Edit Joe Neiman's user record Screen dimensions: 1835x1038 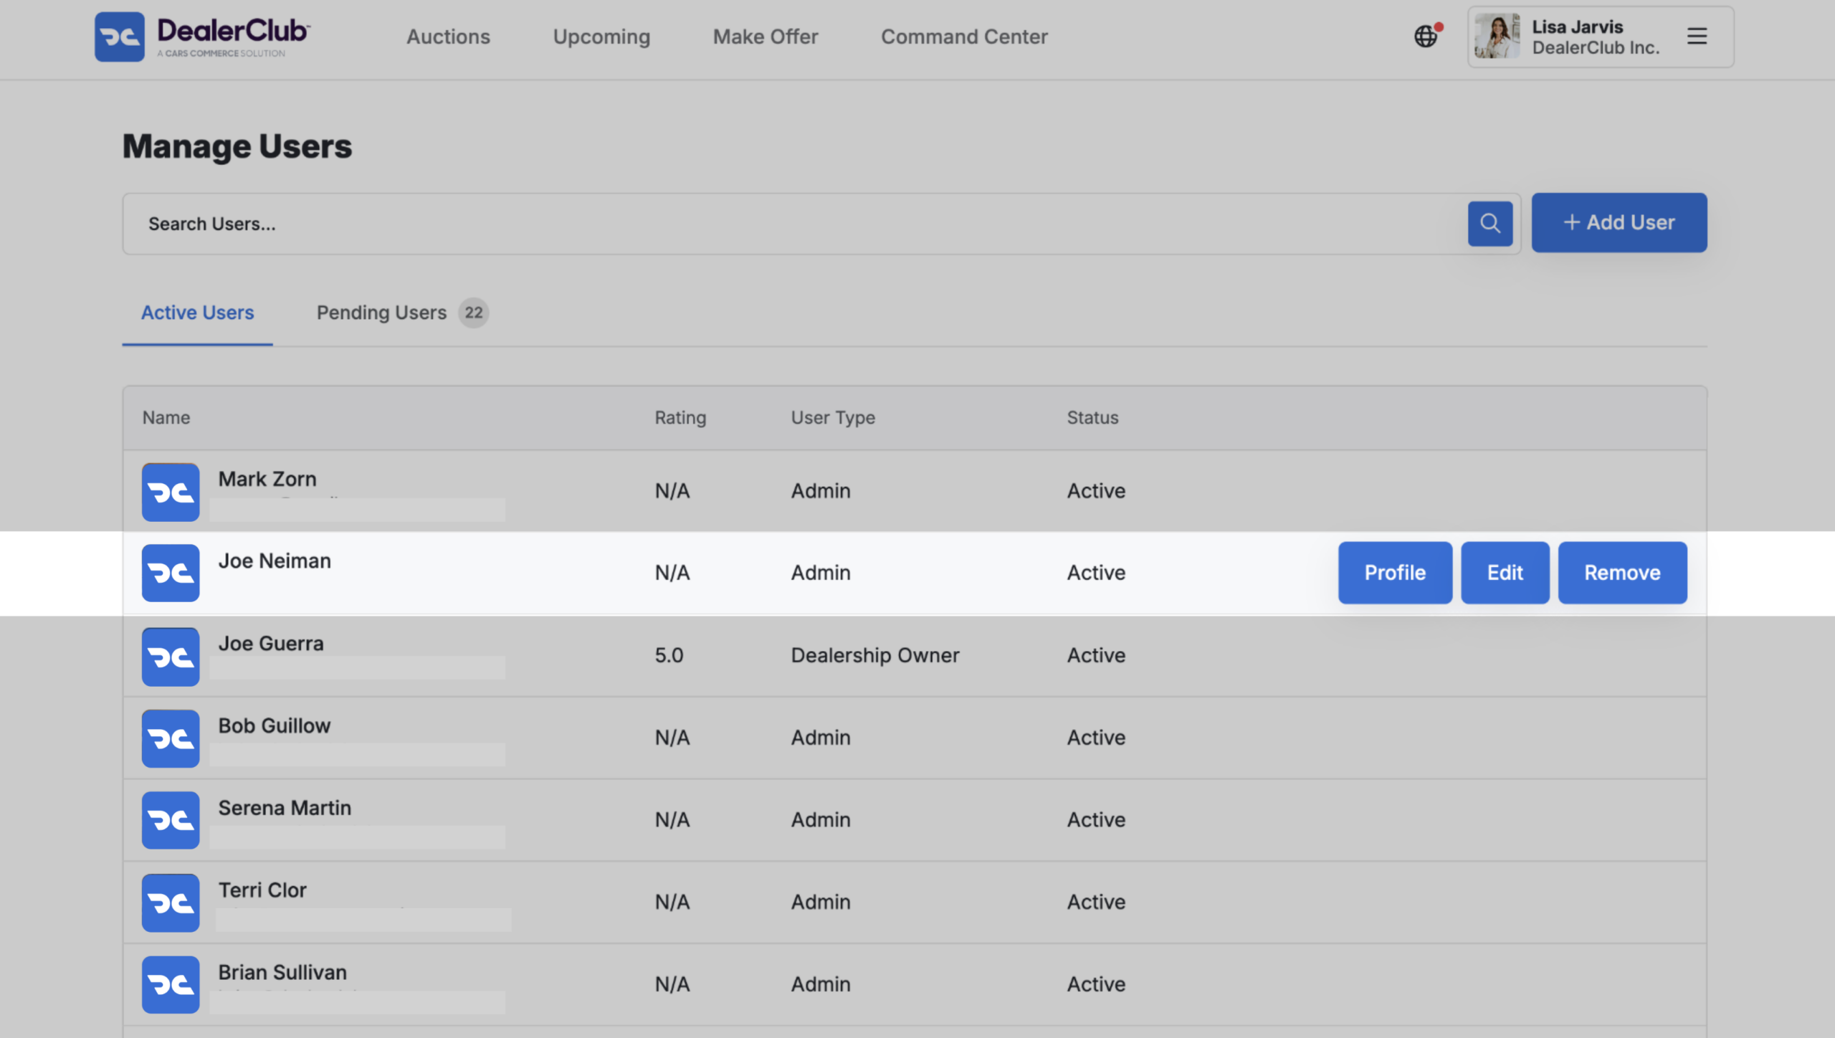(1505, 573)
